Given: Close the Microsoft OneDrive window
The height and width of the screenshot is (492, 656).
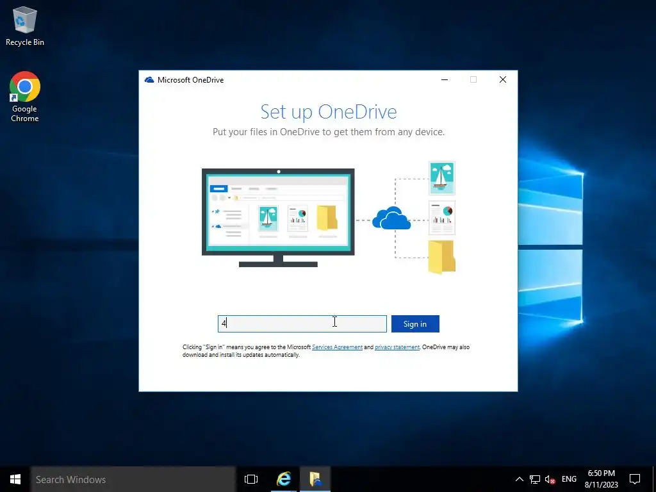Looking at the screenshot, I should [503, 79].
